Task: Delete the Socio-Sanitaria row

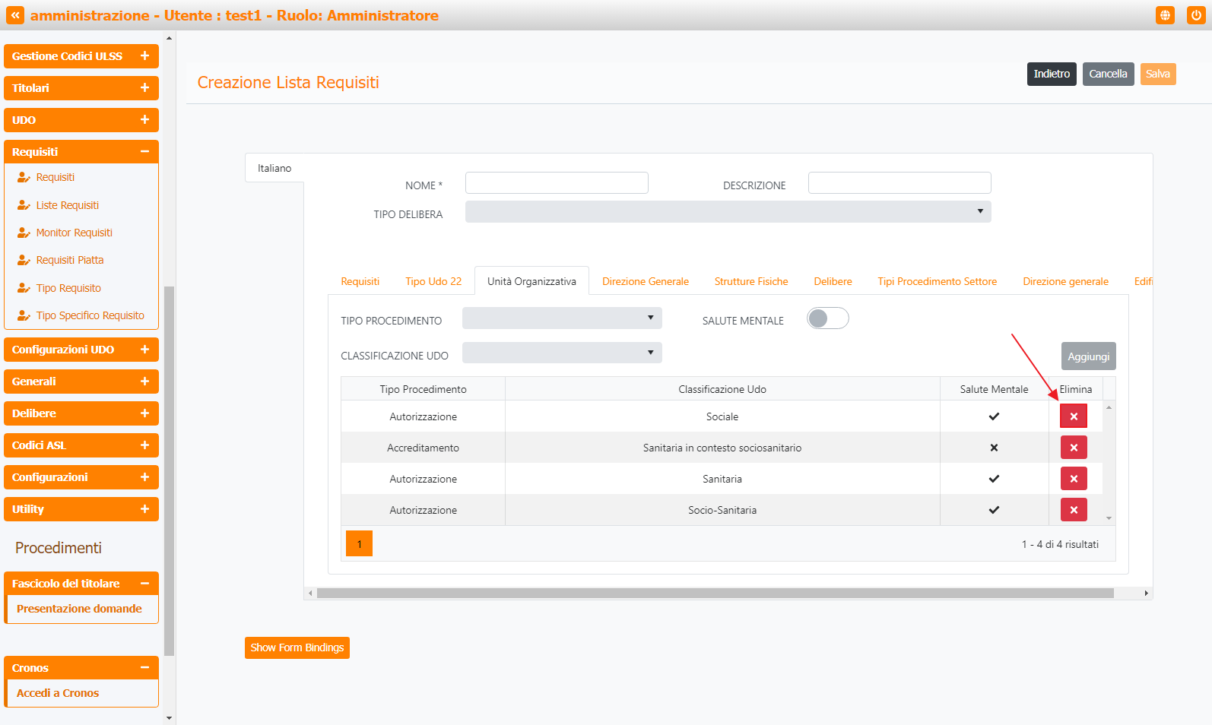Action: click(x=1074, y=510)
